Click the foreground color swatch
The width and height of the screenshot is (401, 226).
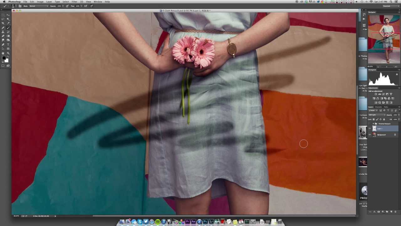coord(4,58)
